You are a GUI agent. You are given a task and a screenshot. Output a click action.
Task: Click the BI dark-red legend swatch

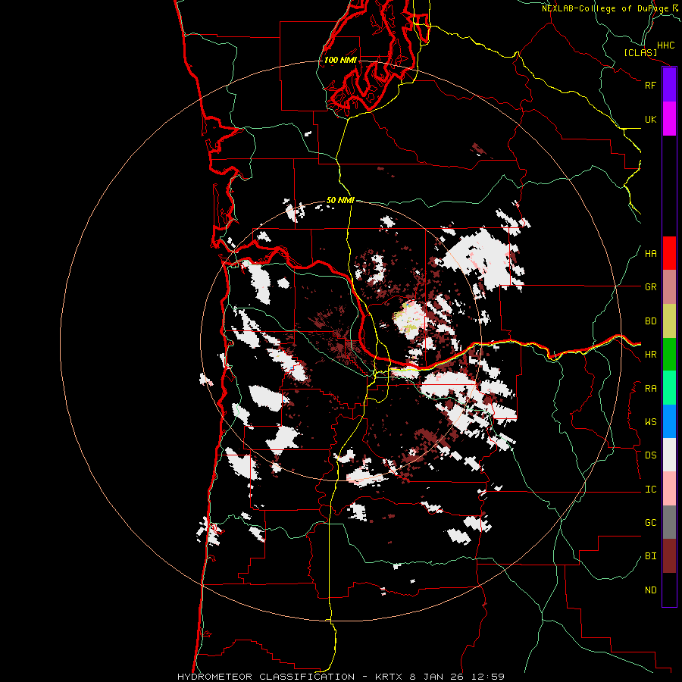tap(669, 556)
